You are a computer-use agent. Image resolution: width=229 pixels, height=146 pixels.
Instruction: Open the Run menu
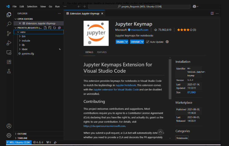point(57,7)
